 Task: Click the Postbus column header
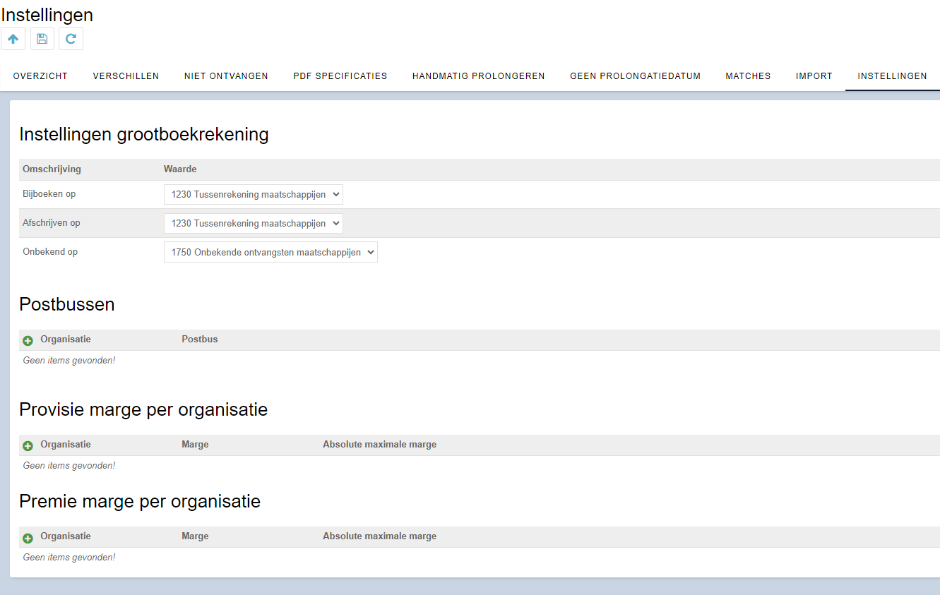[200, 339]
